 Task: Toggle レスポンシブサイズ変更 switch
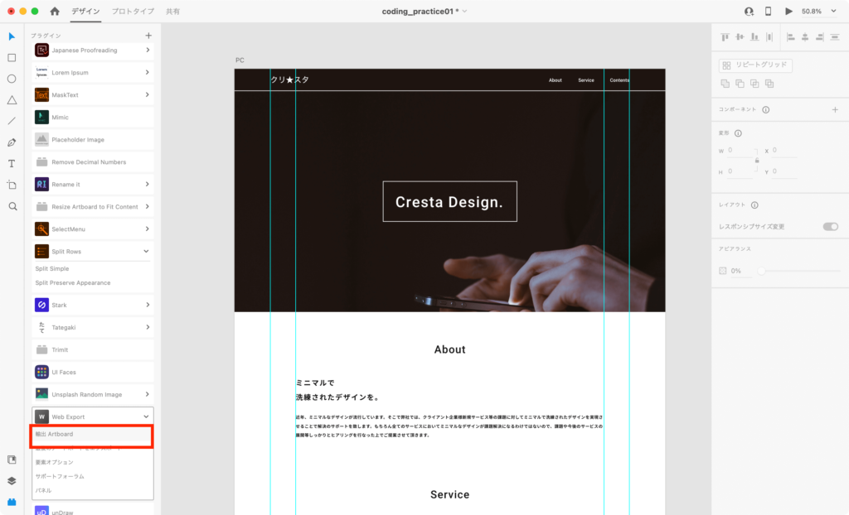(x=831, y=227)
